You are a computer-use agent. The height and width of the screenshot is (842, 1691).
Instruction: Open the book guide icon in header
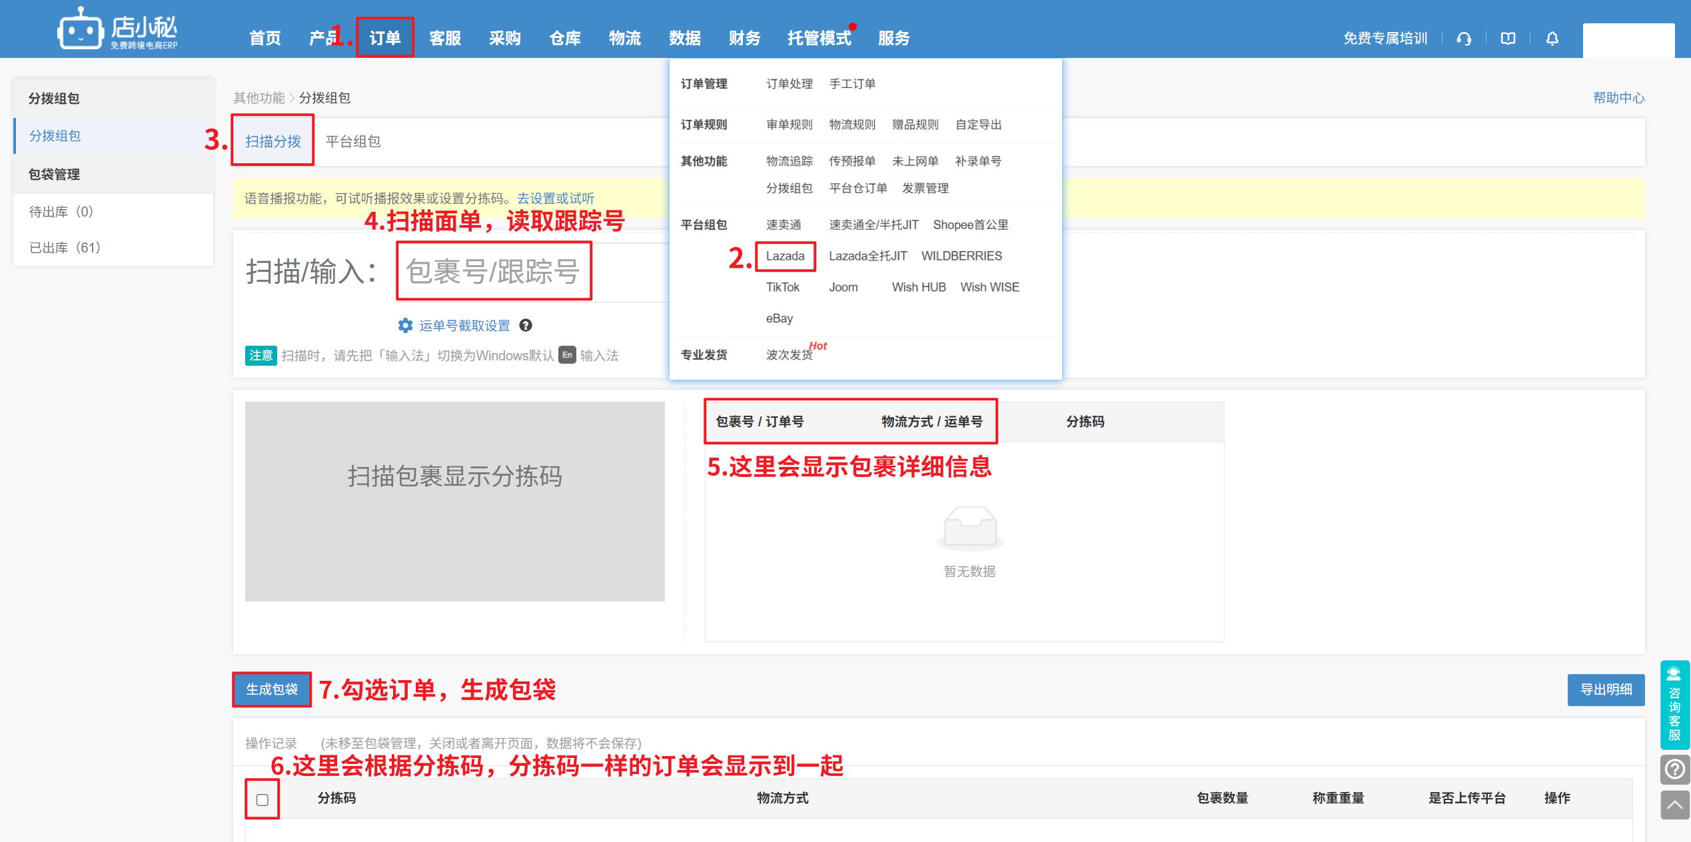[x=1508, y=39]
